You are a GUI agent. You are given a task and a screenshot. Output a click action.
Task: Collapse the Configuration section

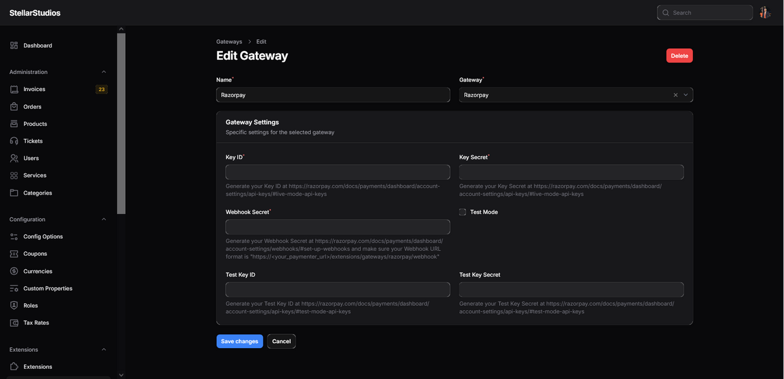point(104,219)
